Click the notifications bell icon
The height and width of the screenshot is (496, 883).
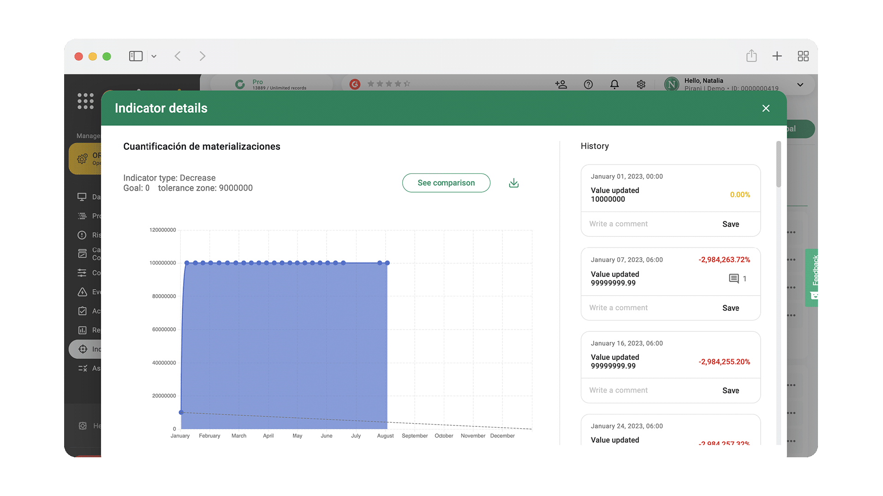click(615, 84)
